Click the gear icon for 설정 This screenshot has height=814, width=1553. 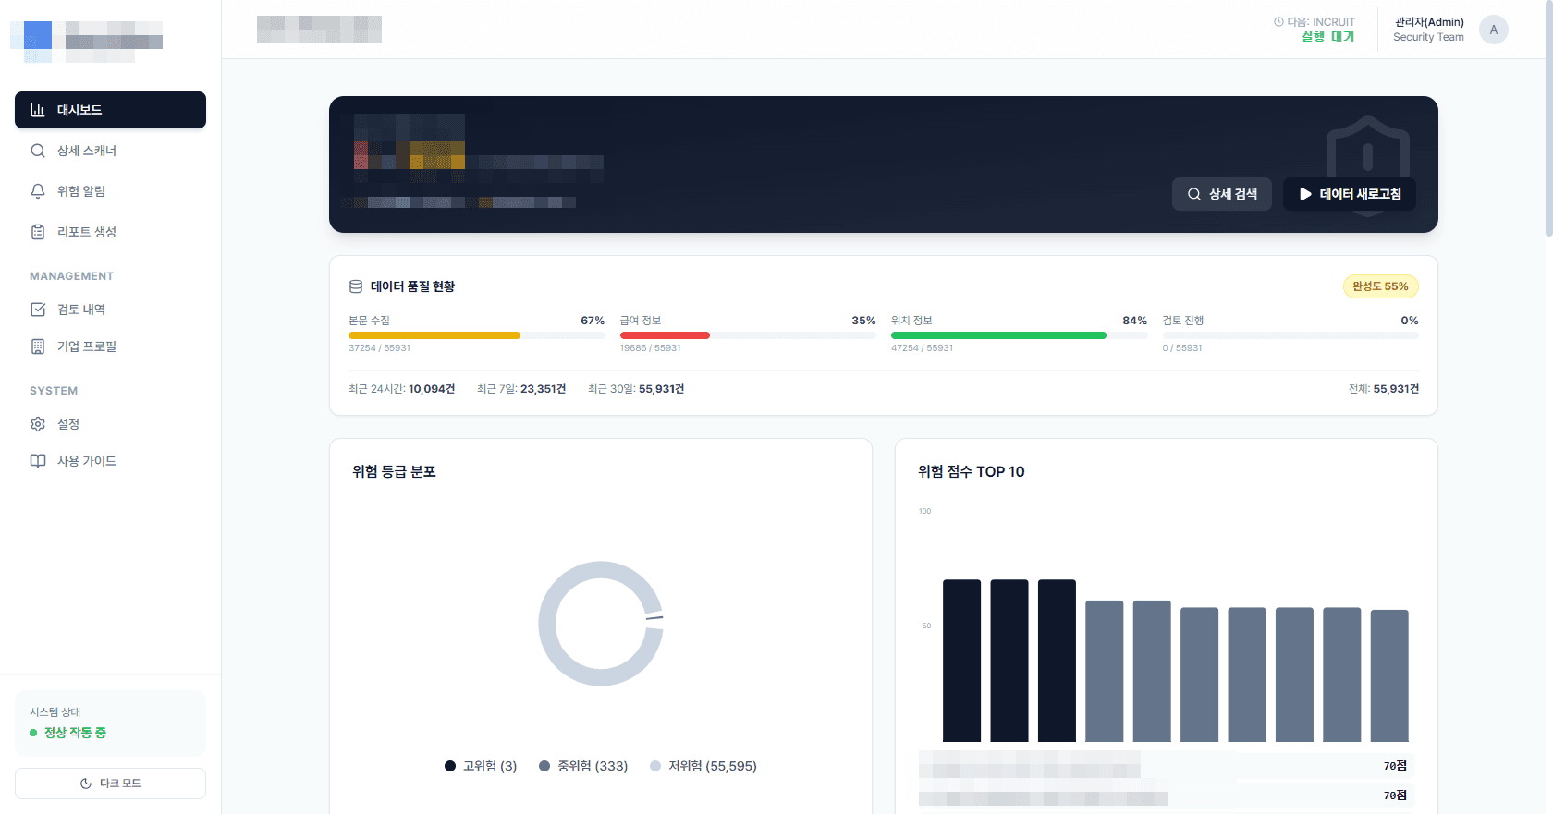coord(38,424)
